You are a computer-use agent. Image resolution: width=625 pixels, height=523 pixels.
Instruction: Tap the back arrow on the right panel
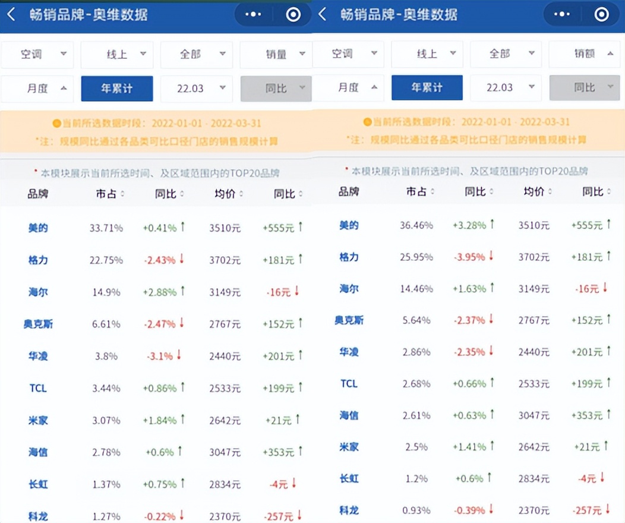pyautogui.click(x=324, y=13)
